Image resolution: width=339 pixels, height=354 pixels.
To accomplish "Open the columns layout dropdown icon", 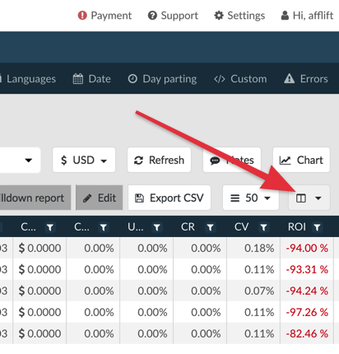I will click(x=309, y=198).
